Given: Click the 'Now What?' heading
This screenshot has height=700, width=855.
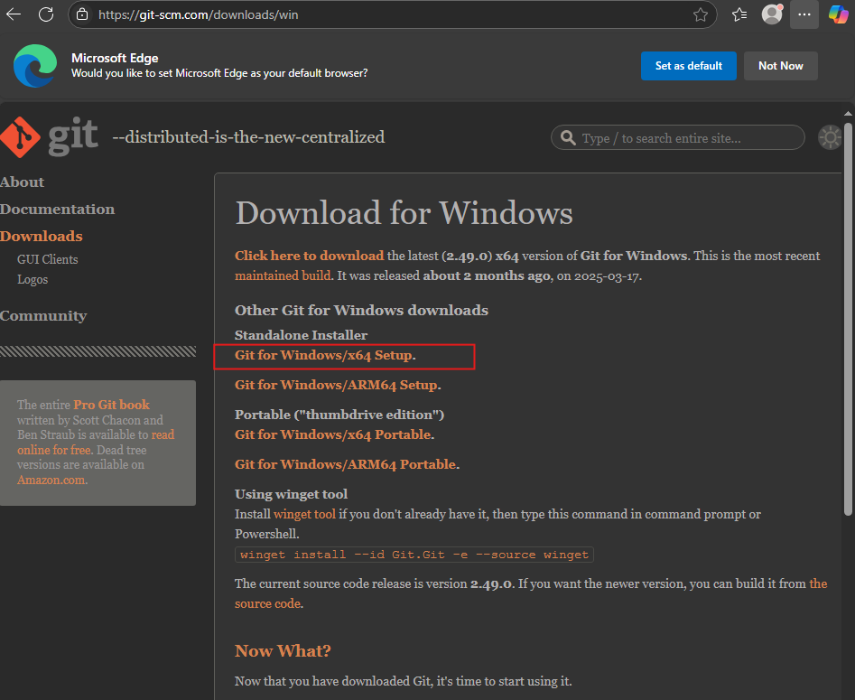Looking at the screenshot, I should click(283, 651).
